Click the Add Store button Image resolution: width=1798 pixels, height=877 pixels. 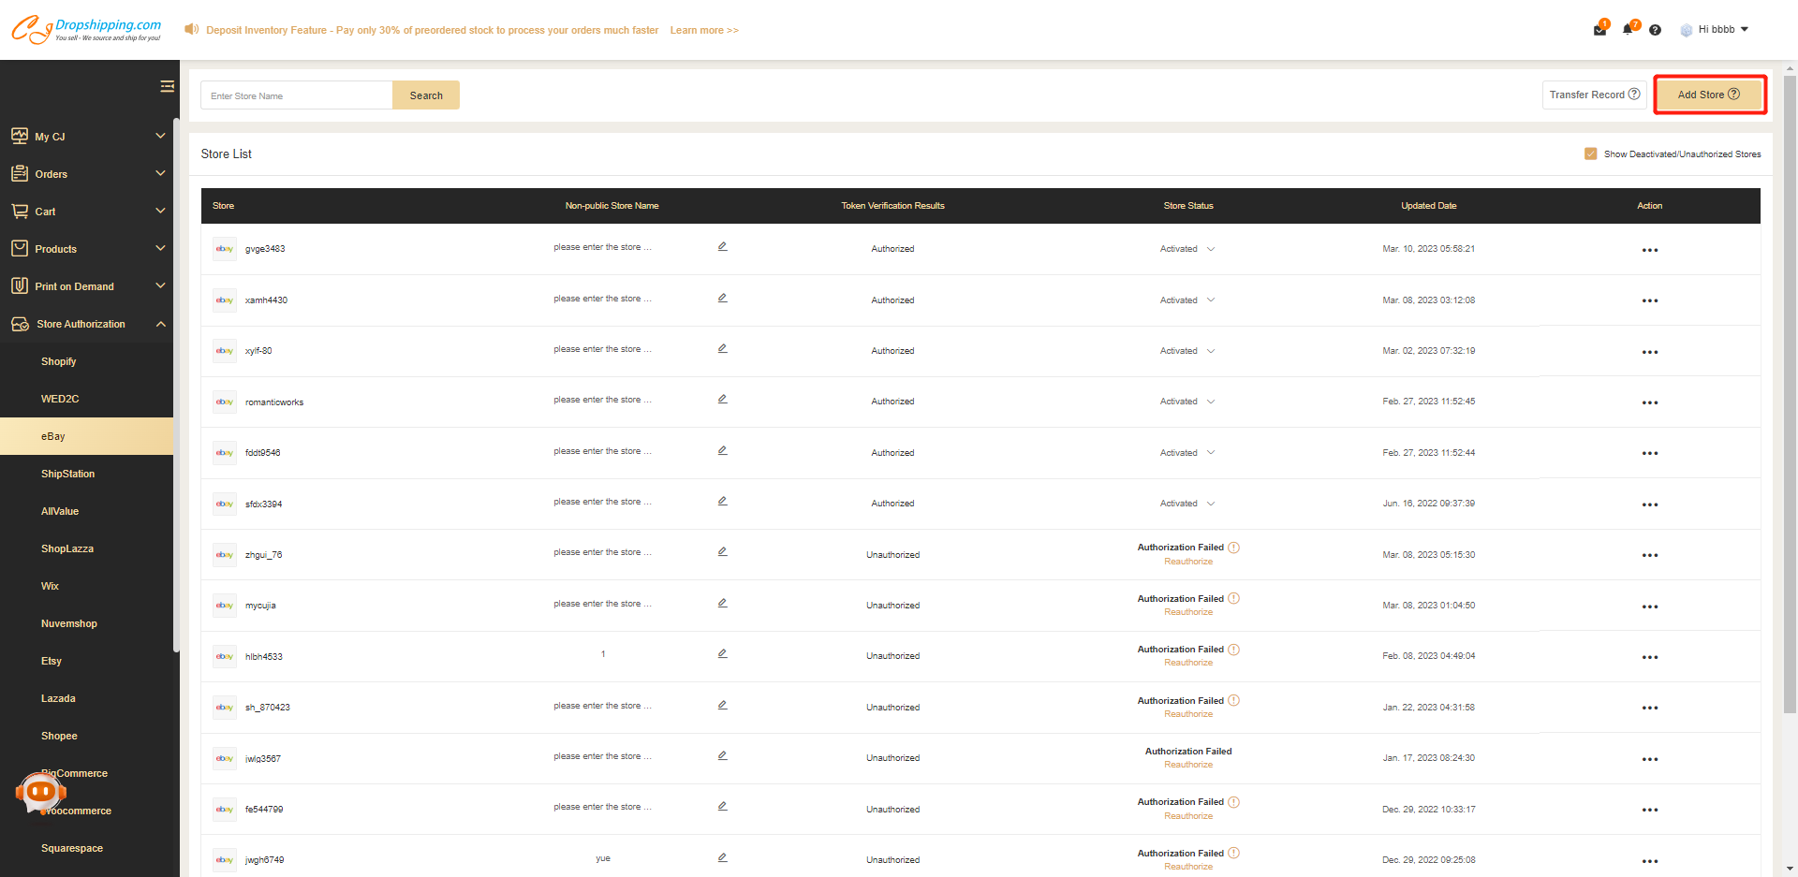pos(1709,95)
